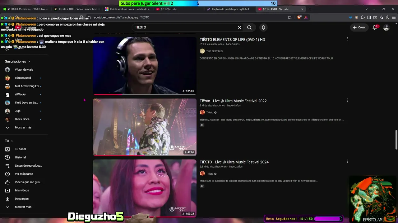Screen dimensions: 398x223
Task: Open Brave Shields lion icon
Action: tap(299, 17)
